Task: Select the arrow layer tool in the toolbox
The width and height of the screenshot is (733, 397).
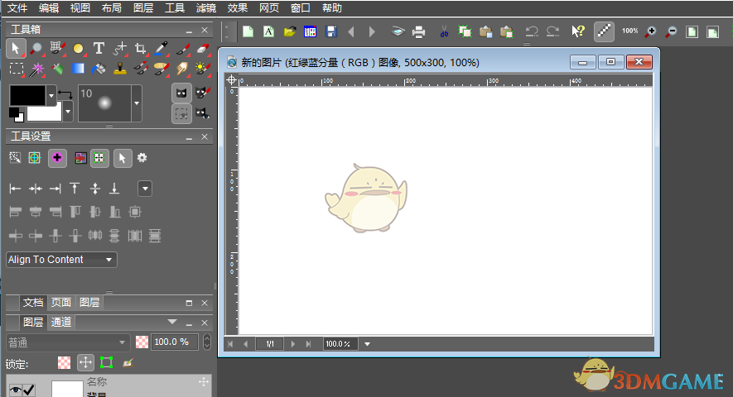Action: tap(16, 48)
